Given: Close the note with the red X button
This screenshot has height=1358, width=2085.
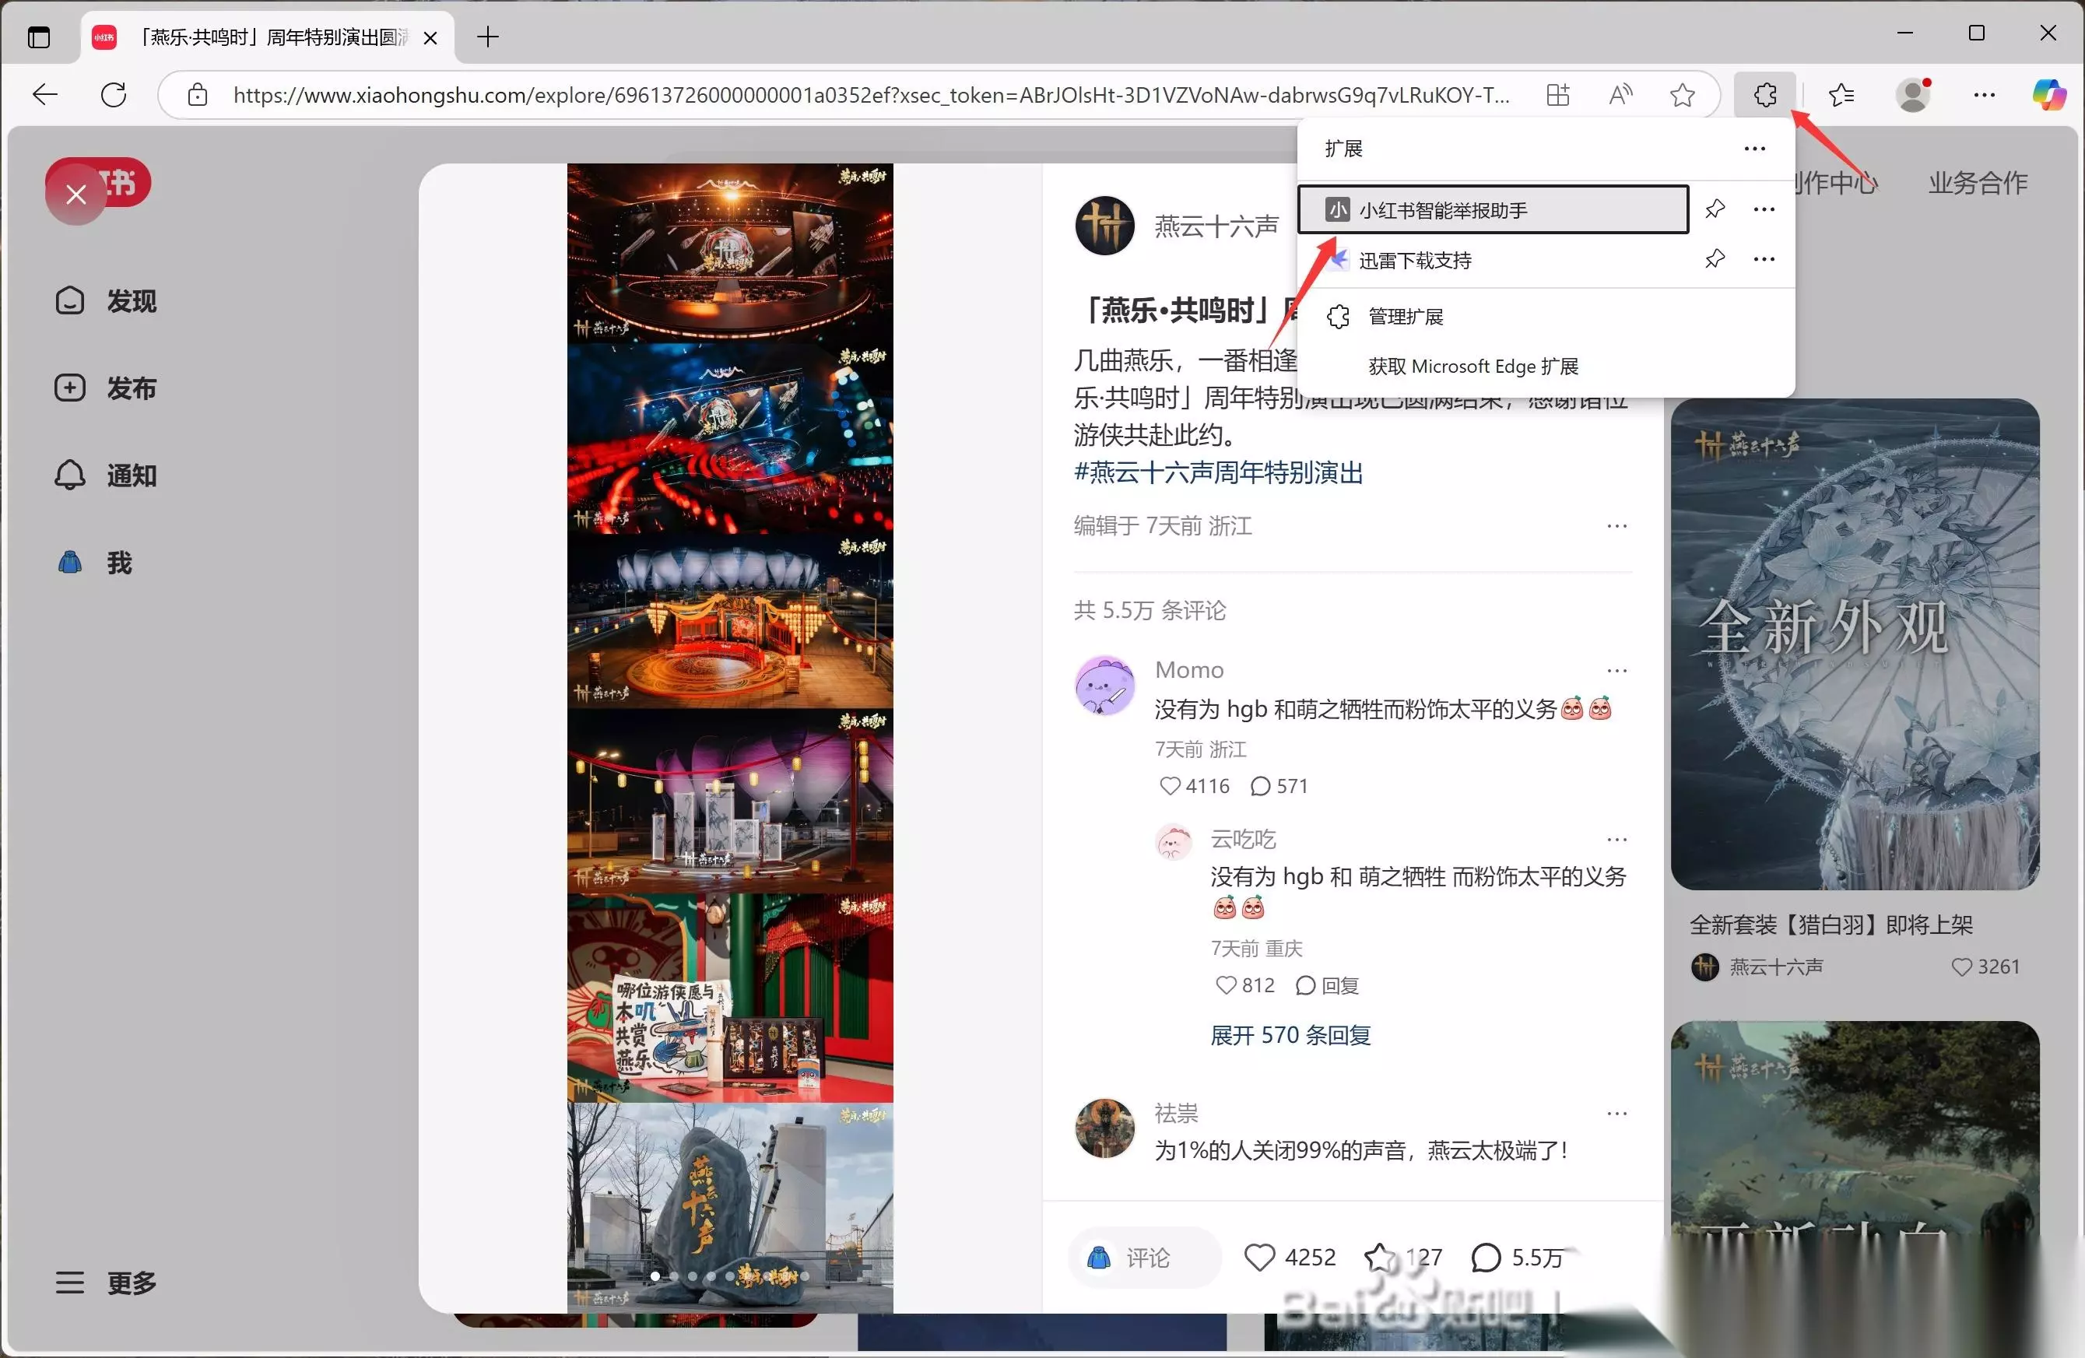Looking at the screenshot, I should 76,194.
